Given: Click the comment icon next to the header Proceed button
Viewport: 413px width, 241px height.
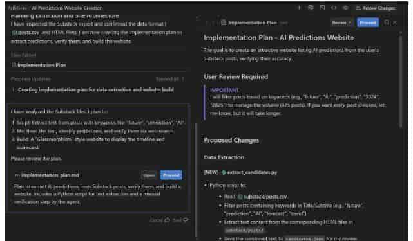Looking at the screenshot, I should (387, 22).
